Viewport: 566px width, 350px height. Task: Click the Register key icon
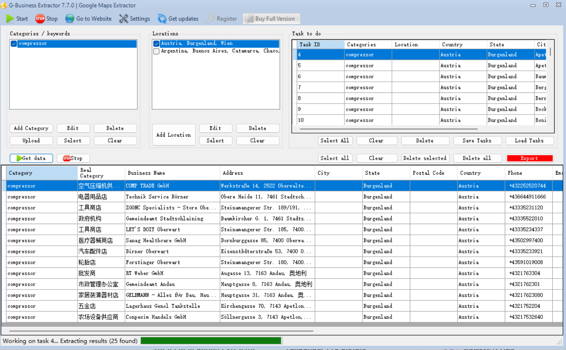coord(211,19)
